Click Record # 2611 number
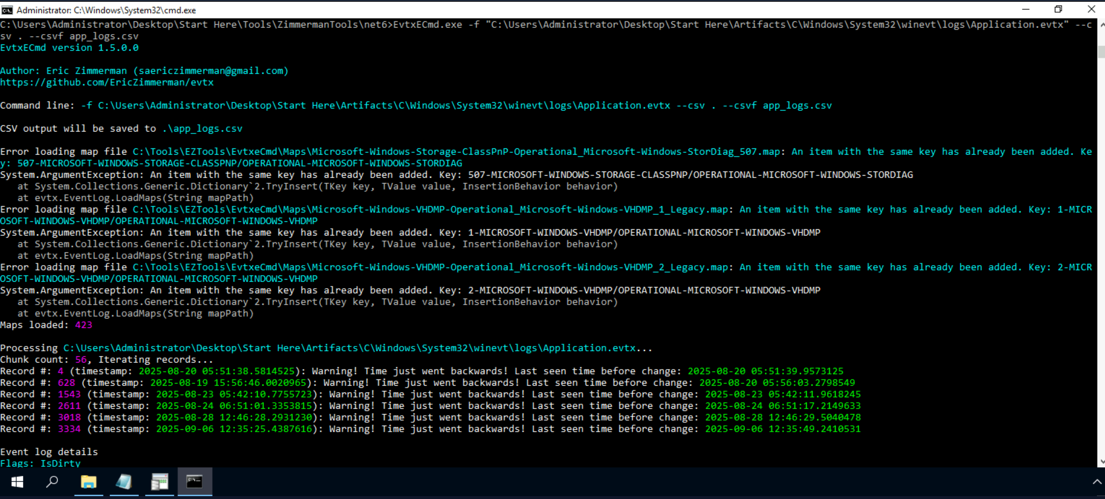This screenshot has width=1105, height=499. 69,405
